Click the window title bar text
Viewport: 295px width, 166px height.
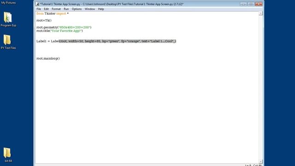point(112,4)
